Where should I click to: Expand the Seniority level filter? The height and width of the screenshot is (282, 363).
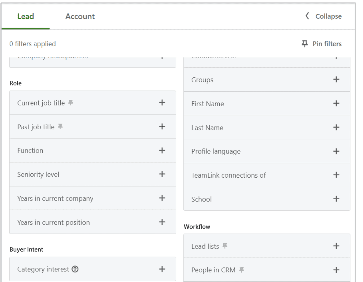click(162, 174)
